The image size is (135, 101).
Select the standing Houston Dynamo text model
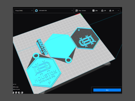click(42, 47)
